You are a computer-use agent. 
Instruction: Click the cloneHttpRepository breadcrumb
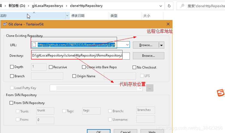coord(86,6)
